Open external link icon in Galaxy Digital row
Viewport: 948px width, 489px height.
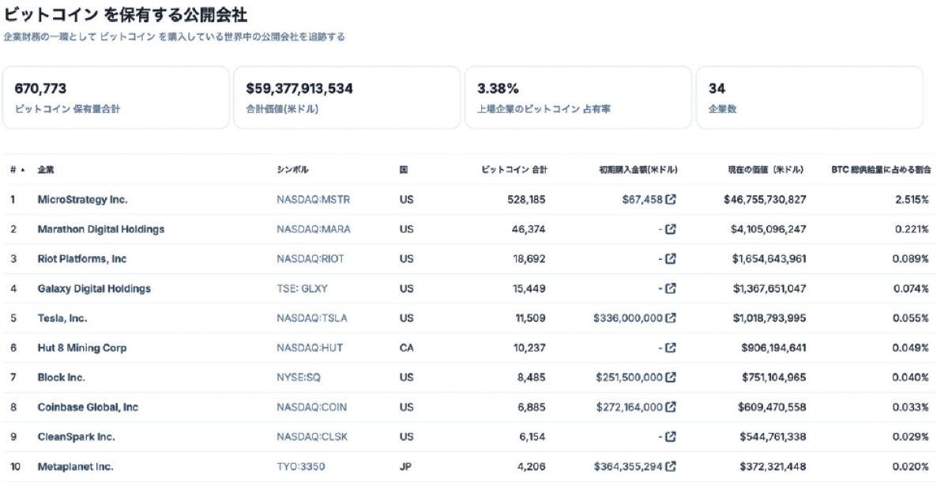671,288
